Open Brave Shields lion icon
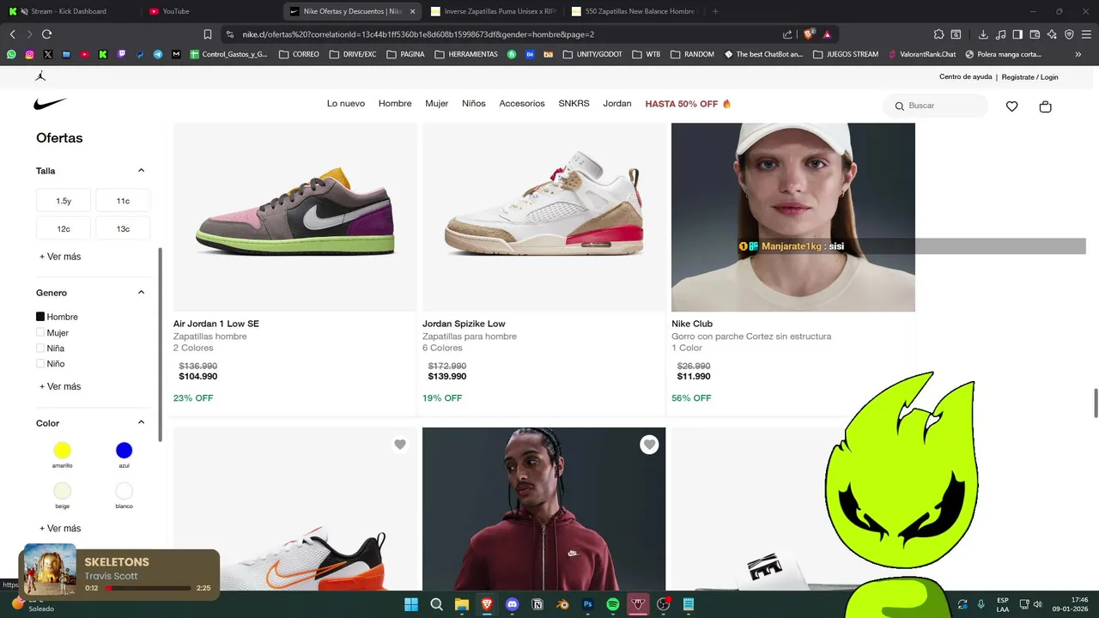This screenshot has width=1099, height=618. point(809,34)
